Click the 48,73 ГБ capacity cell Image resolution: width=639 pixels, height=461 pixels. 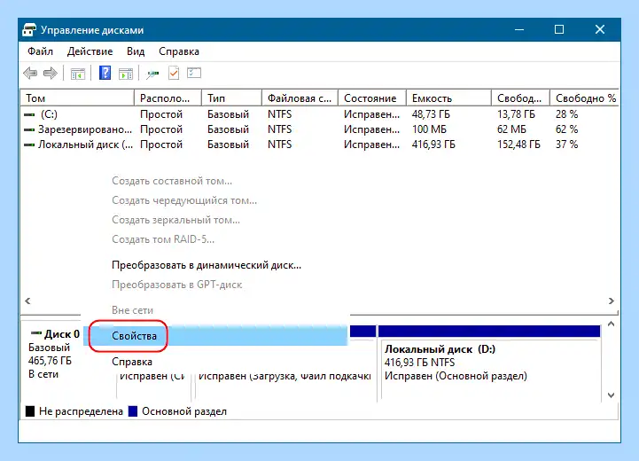coord(431,114)
